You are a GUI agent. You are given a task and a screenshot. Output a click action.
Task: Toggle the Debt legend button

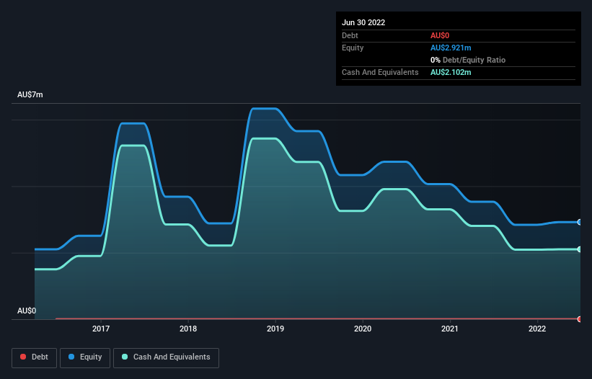click(x=35, y=357)
